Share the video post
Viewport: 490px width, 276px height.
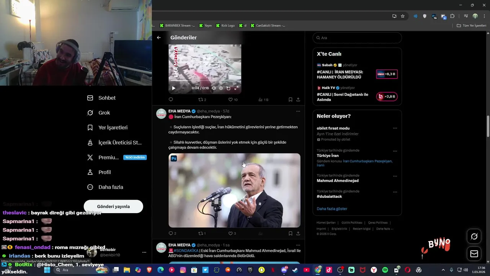click(x=298, y=100)
